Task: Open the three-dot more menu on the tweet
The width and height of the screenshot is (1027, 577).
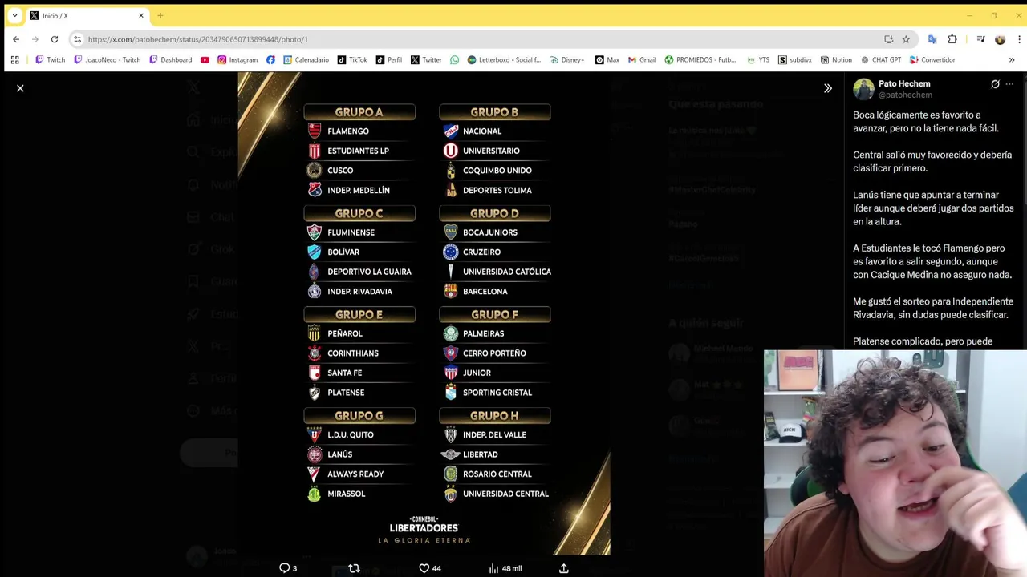Action: pyautogui.click(x=1010, y=84)
